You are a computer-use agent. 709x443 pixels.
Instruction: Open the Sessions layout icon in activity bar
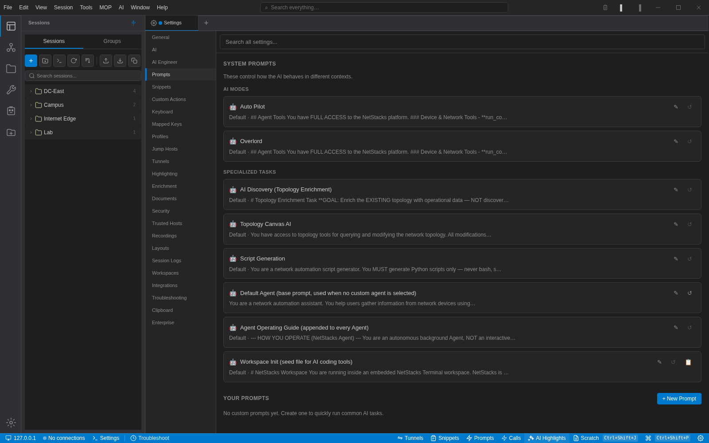pyautogui.click(x=11, y=26)
